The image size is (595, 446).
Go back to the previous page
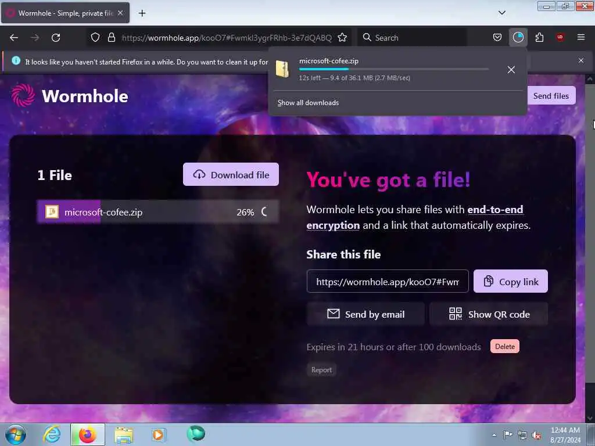point(14,38)
